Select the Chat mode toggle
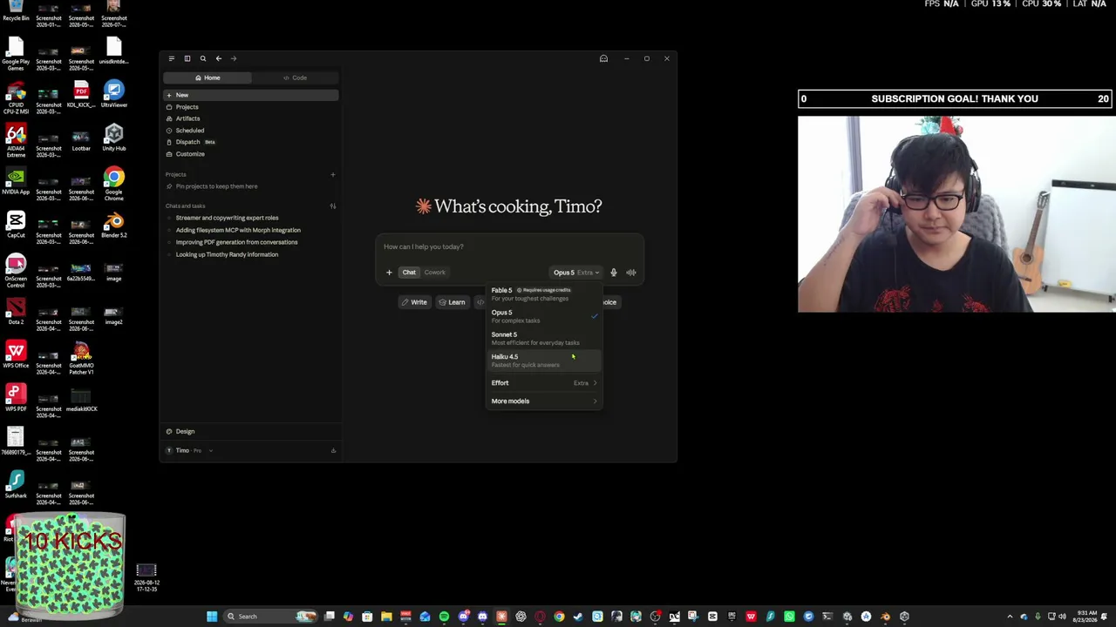The width and height of the screenshot is (1116, 627). coord(409,273)
